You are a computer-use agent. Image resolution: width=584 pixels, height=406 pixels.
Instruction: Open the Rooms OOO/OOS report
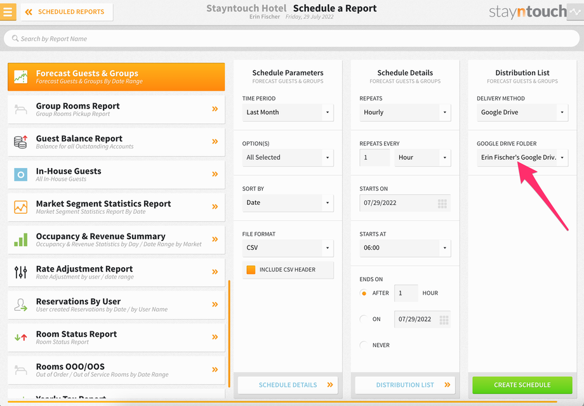coord(116,370)
